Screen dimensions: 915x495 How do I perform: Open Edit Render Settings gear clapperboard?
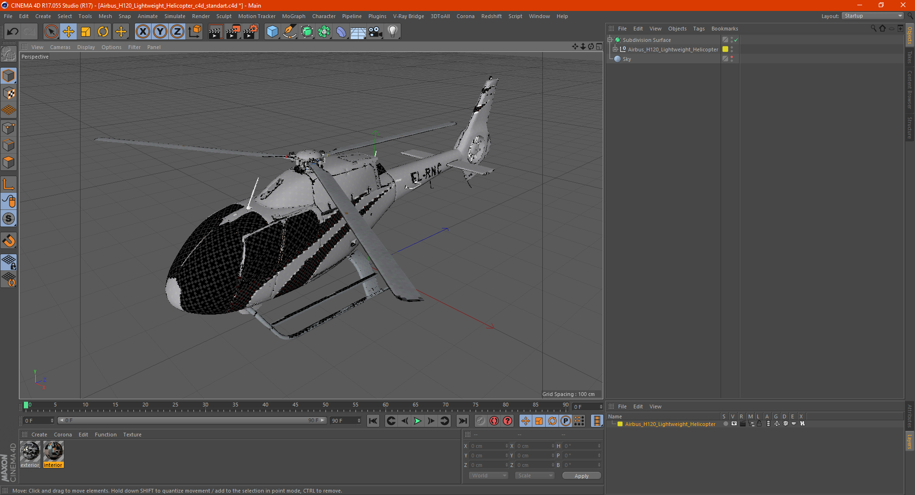(x=251, y=32)
